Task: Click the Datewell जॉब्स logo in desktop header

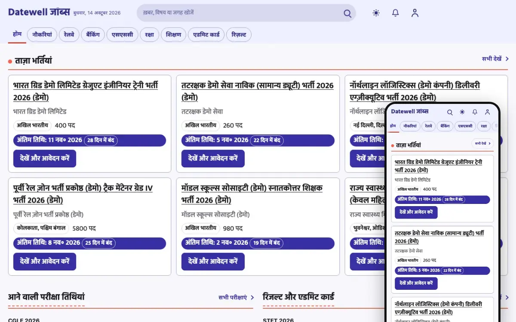Action: pyautogui.click(x=39, y=12)
